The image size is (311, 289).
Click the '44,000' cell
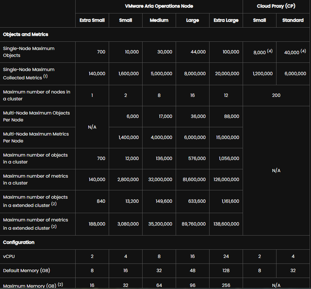pos(198,52)
